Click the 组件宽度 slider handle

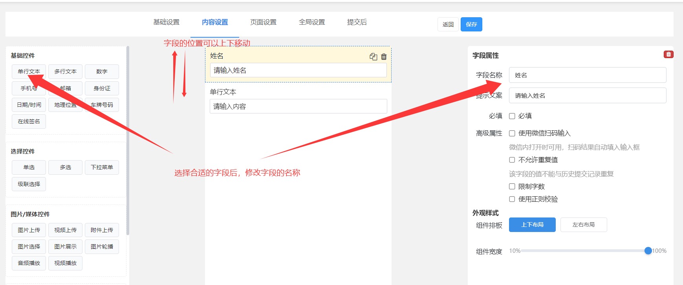(x=648, y=251)
